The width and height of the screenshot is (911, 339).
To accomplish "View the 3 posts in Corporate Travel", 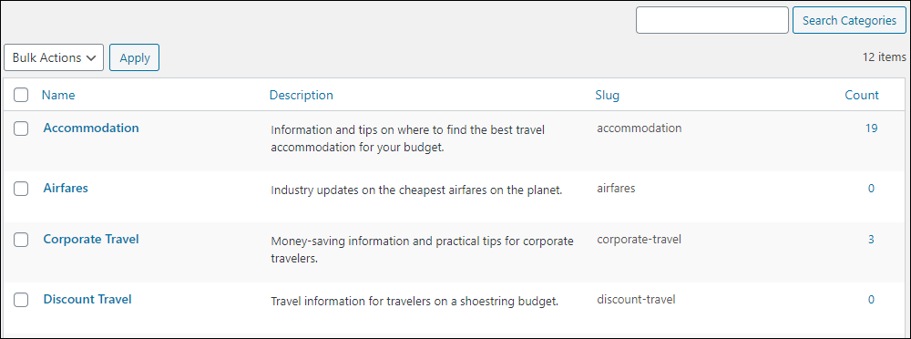I will pos(871,239).
